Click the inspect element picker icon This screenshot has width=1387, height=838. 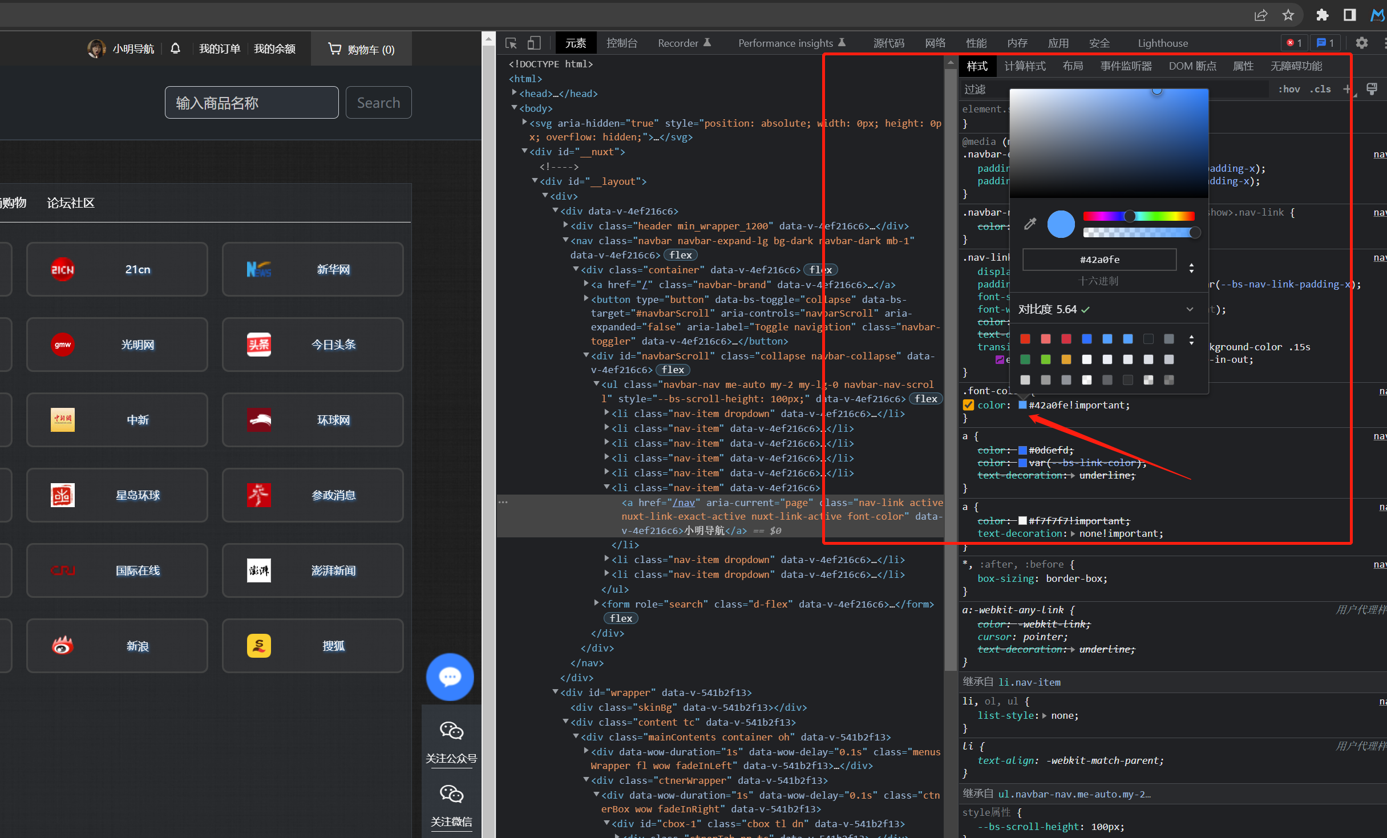(511, 43)
